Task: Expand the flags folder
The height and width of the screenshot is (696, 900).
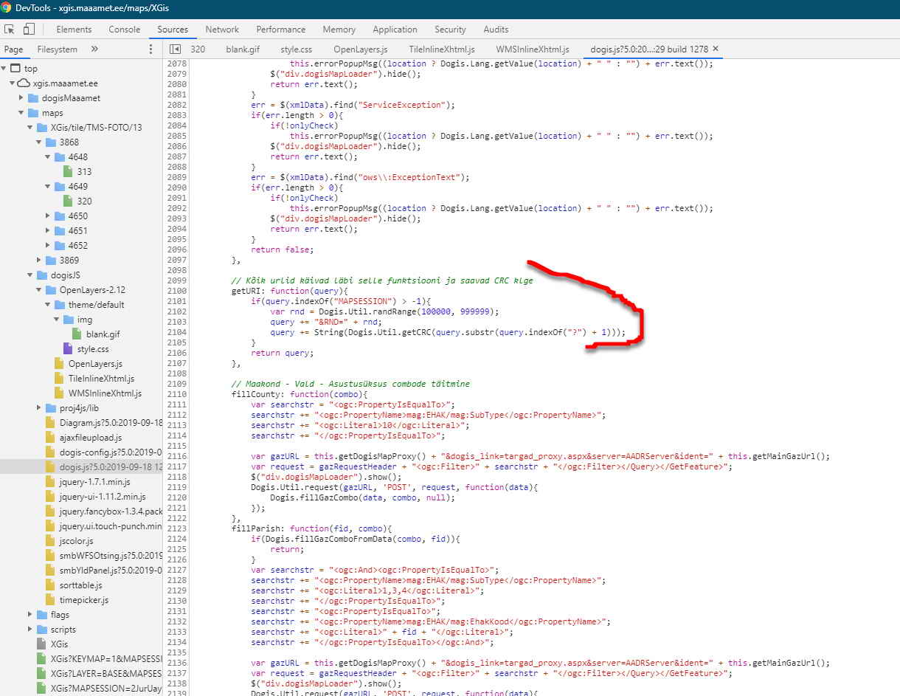Action: point(31,615)
